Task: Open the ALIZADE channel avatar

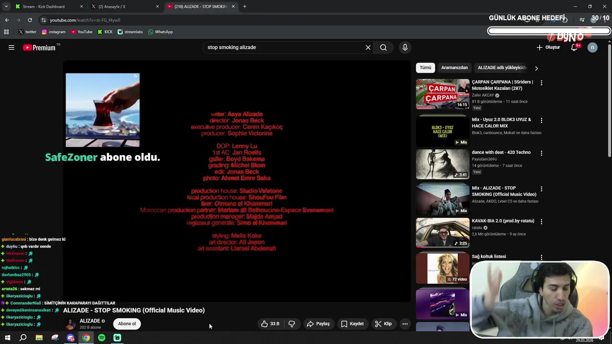Action: [x=70, y=324]
